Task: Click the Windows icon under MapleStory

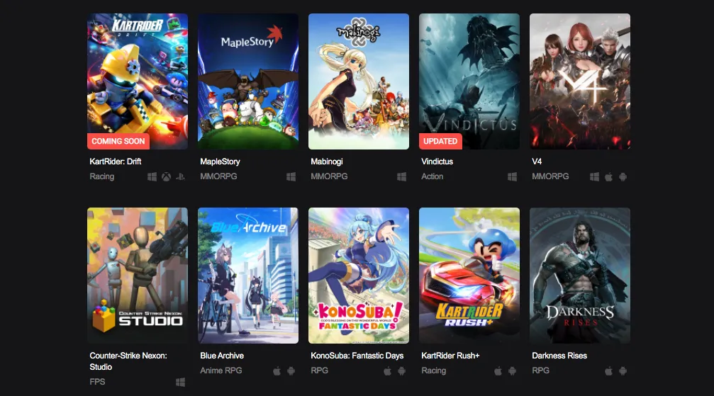Action: (x=291, y=176)
